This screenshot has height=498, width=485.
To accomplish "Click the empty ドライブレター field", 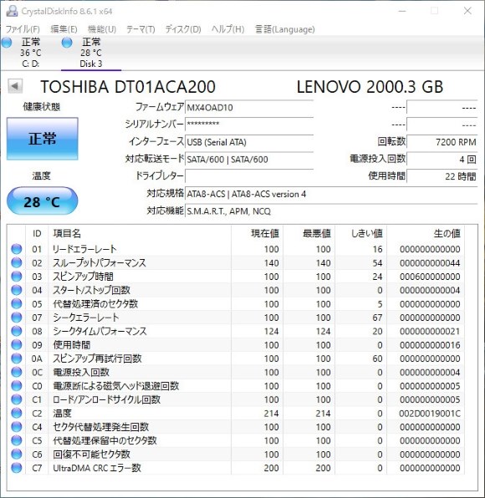I will pyautogui.click(x=249, y=176).
